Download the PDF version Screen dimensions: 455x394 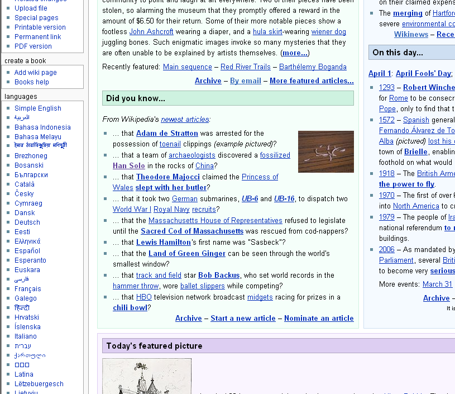(33, 46)
